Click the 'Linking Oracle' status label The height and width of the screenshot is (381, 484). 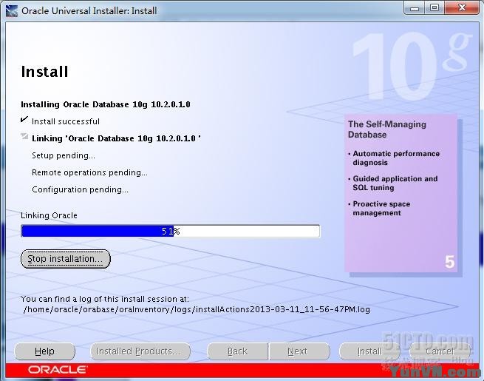point(49,215)
